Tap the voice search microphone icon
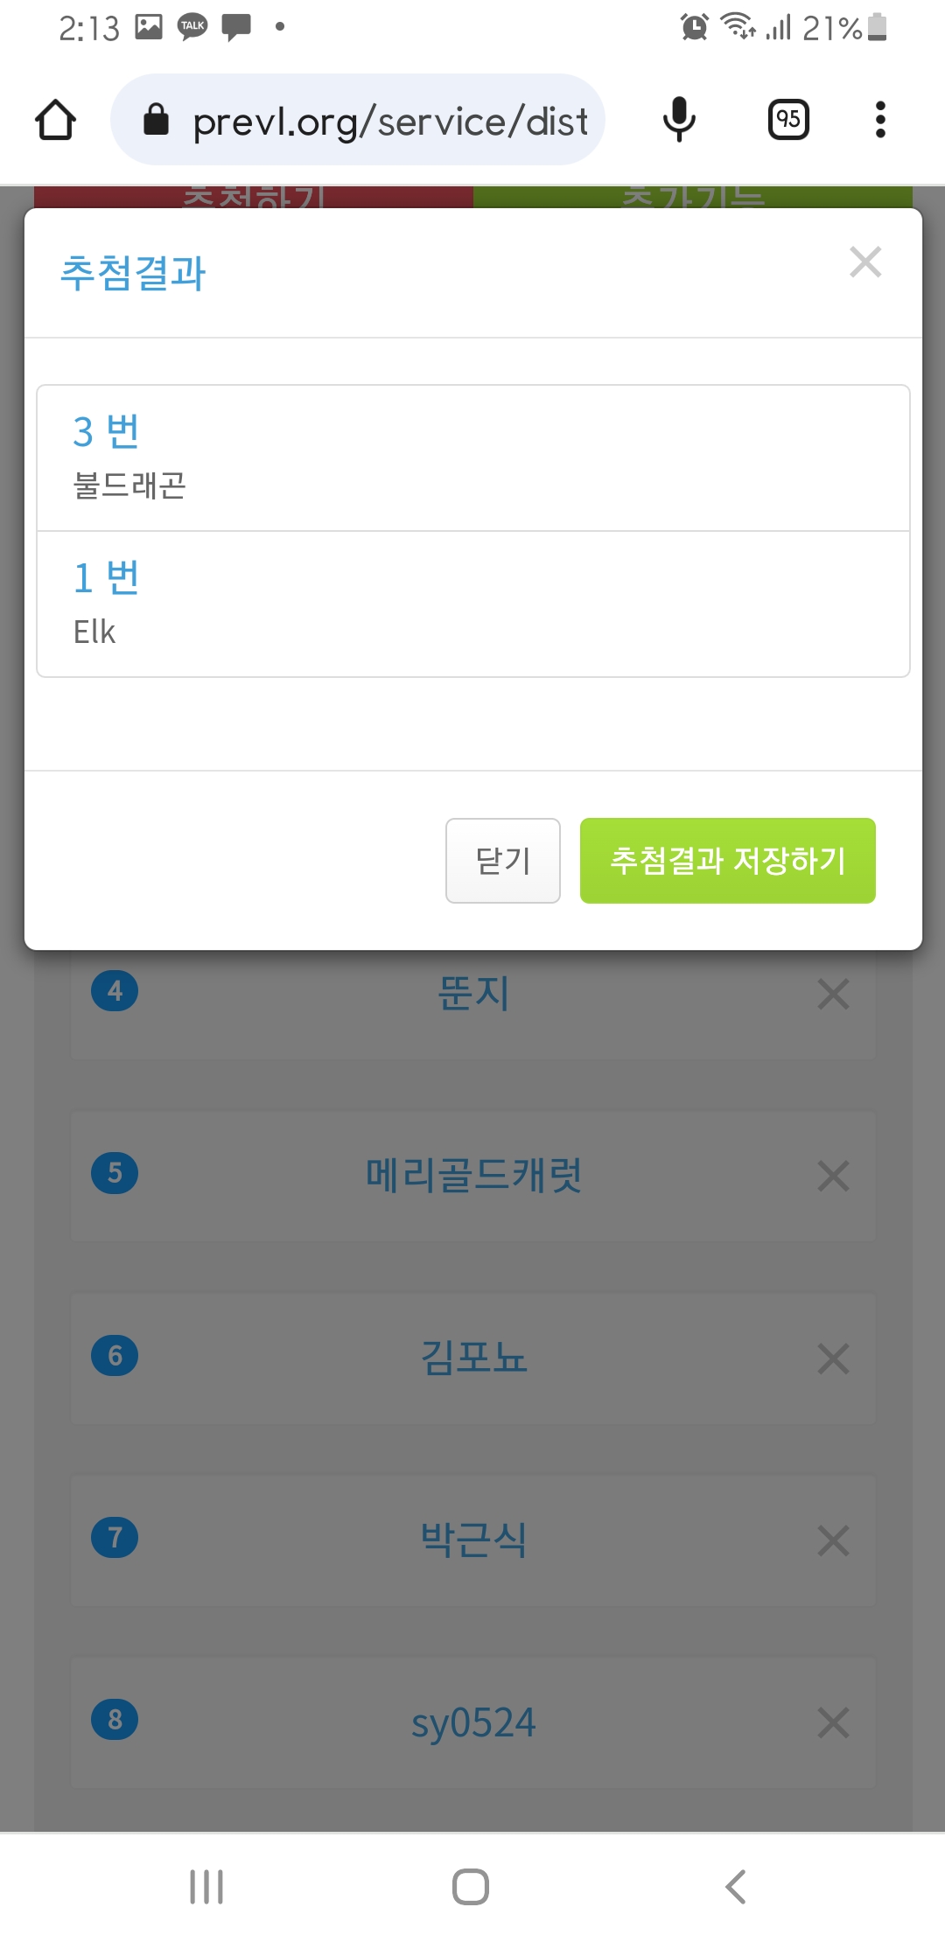 click(679, 120)
